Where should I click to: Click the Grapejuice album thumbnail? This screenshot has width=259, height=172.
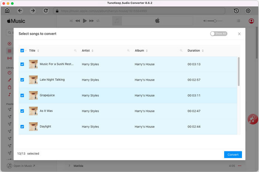[x=33, y=95]
